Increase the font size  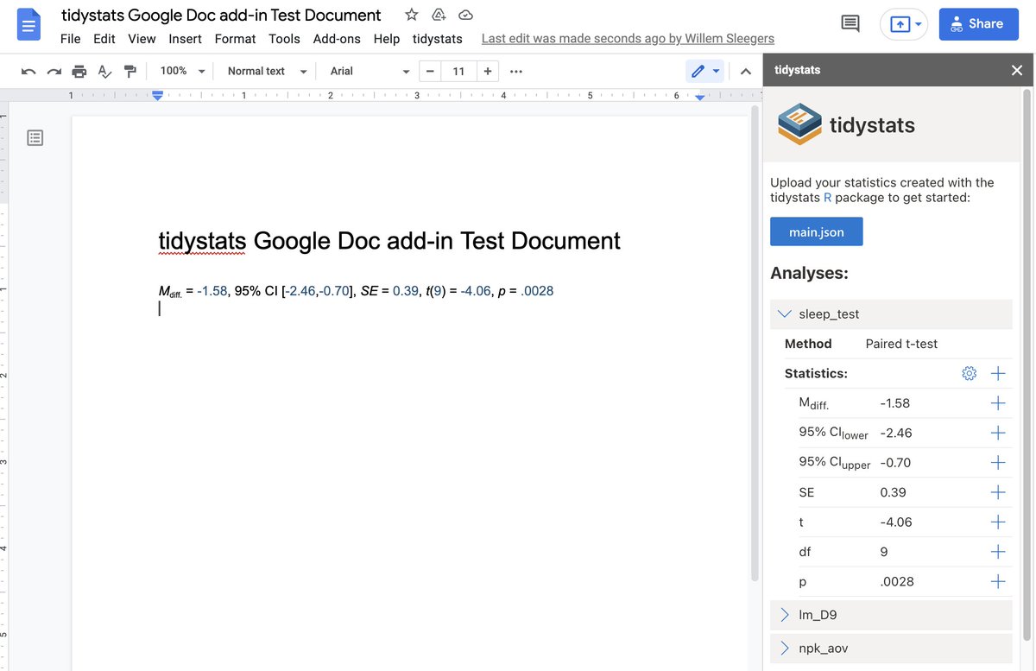pyautogui.click(x=488, y=71)
